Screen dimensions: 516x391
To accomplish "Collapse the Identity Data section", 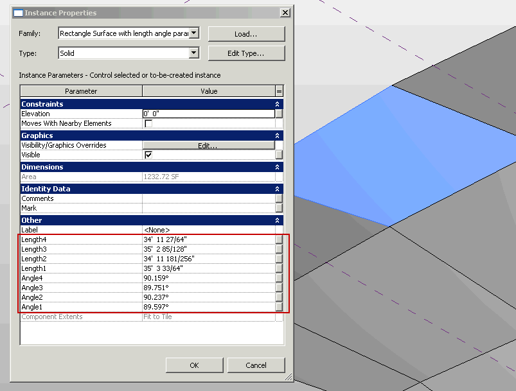I will (x=276, y=188).
